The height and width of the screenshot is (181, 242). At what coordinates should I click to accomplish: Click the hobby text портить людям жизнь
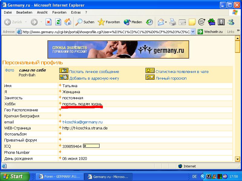point(82,104)
